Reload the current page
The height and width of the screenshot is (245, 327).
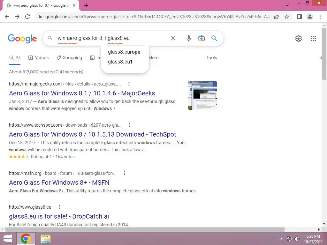27,17
